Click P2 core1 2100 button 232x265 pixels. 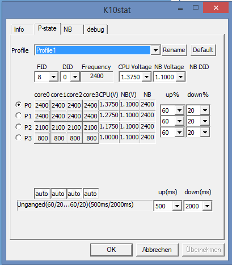[58, 127]
